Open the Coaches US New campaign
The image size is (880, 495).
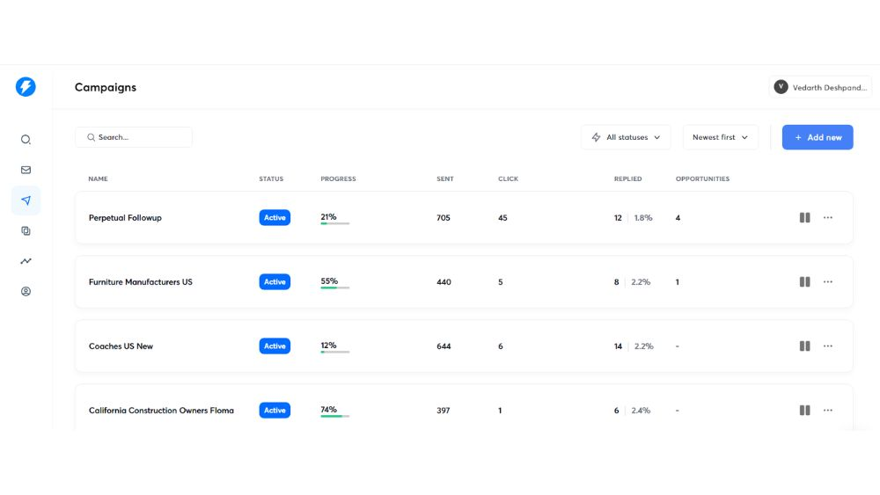(121, 346)
